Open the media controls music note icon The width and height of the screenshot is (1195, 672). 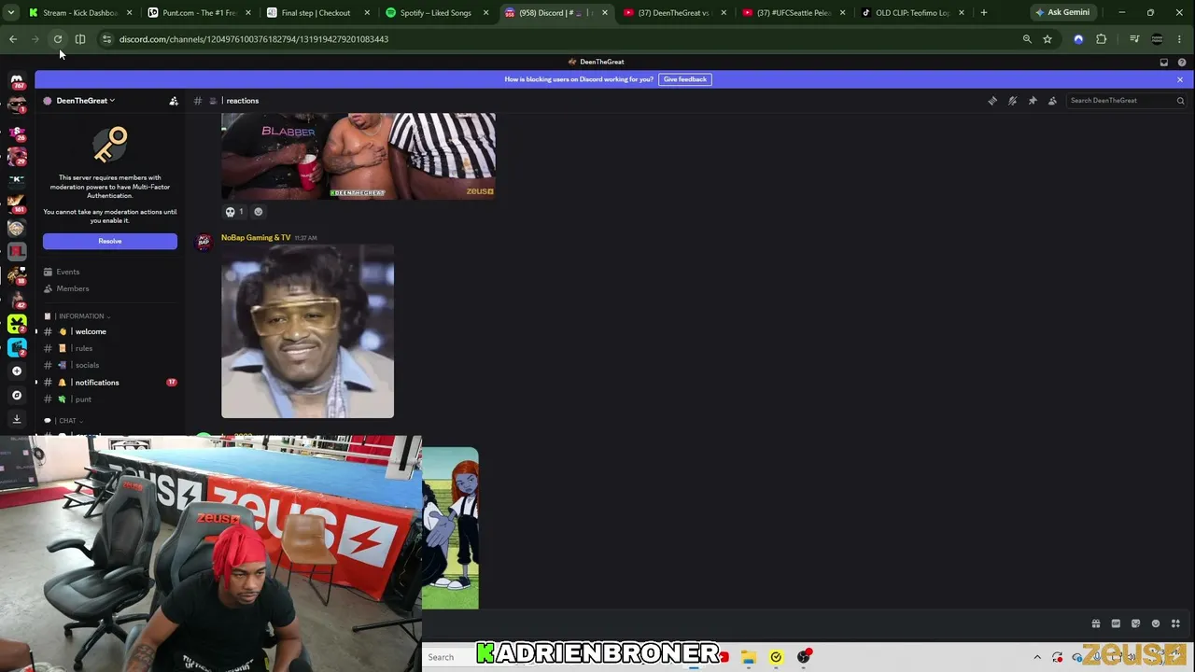[1134, 39]
